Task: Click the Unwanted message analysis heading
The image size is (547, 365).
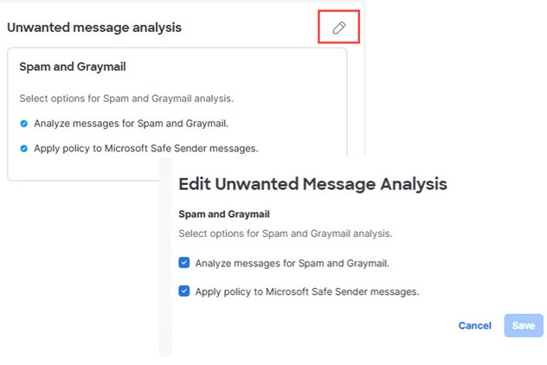Action: [94, 28]
